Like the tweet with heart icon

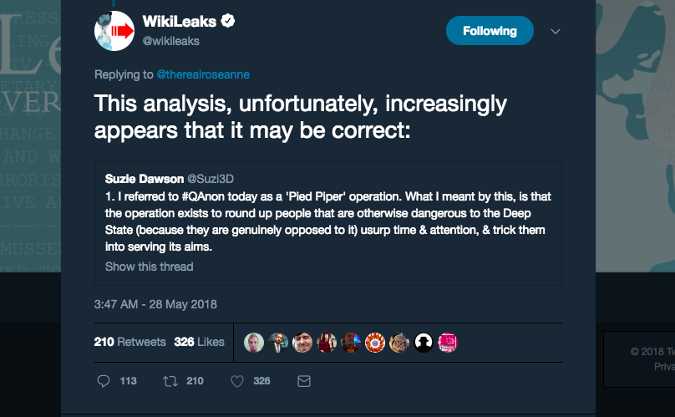(x=237, y=381)
